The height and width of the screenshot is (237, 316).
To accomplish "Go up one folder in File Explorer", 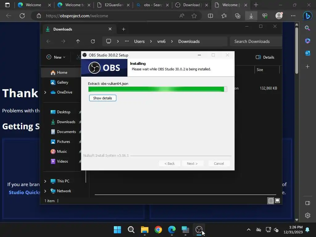I will [x=78, y=41].
